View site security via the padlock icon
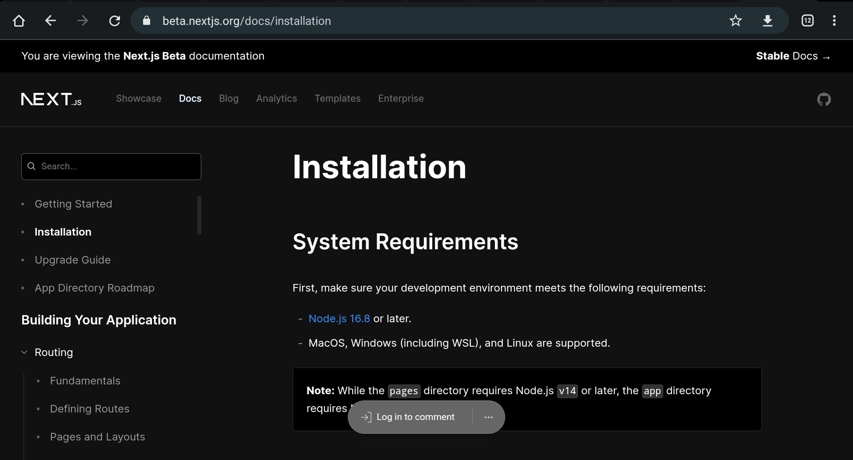The height and width of the screenshot is (460, 853). click(x=147, y=21)
